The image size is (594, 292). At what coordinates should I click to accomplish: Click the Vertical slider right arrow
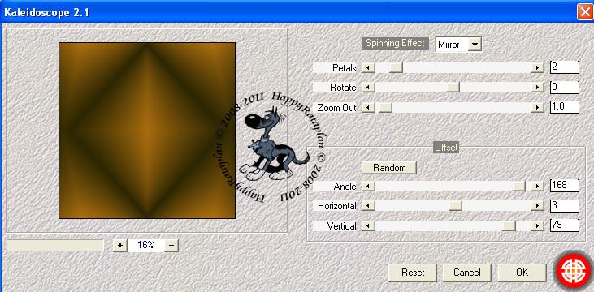point(537,225)
